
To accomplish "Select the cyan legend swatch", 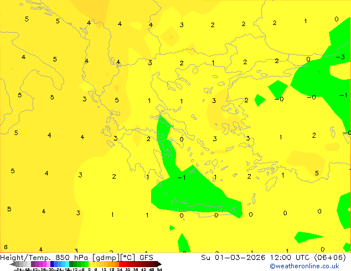I will 68,264.
